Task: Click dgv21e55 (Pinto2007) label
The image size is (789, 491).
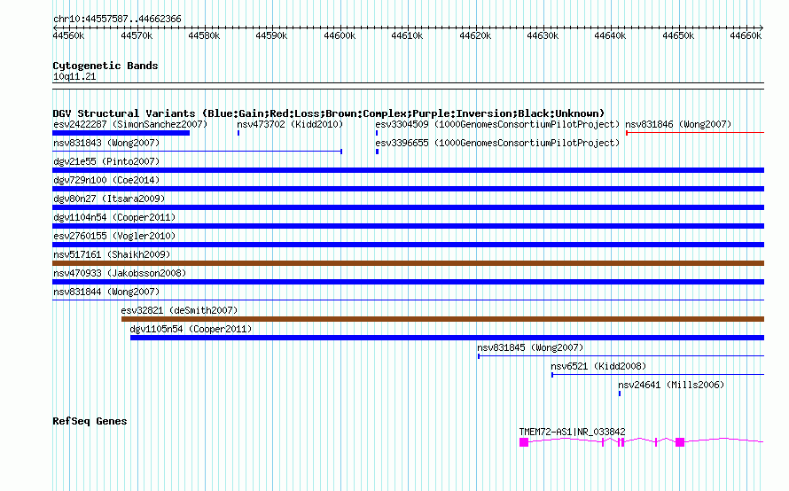Action: tap(106, 161)
